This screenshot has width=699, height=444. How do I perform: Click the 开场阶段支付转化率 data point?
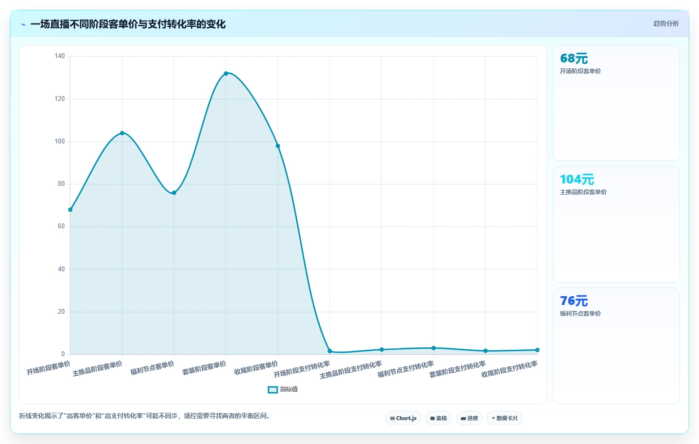coord(330,351)
